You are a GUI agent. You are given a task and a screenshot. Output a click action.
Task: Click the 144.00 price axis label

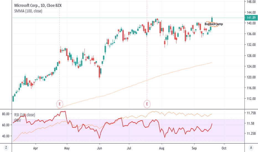coord(251,12)
